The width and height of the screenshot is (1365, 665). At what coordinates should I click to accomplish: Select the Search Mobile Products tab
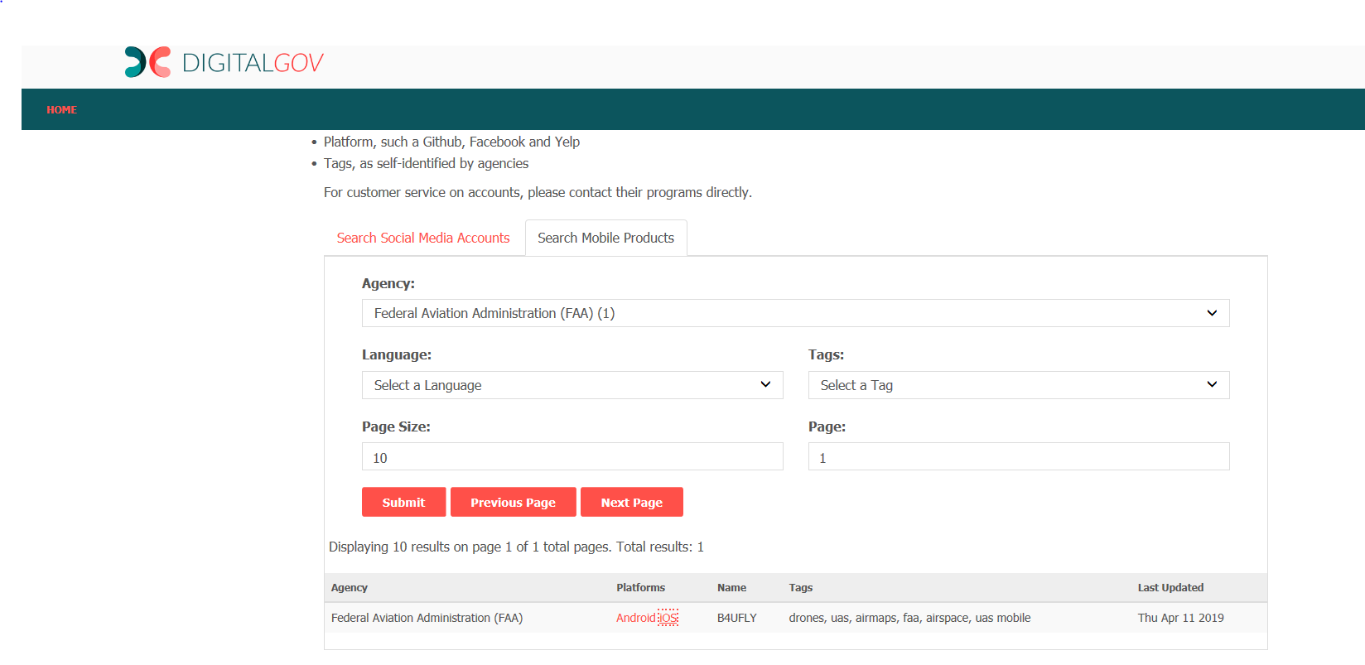(x=605, y=238)
